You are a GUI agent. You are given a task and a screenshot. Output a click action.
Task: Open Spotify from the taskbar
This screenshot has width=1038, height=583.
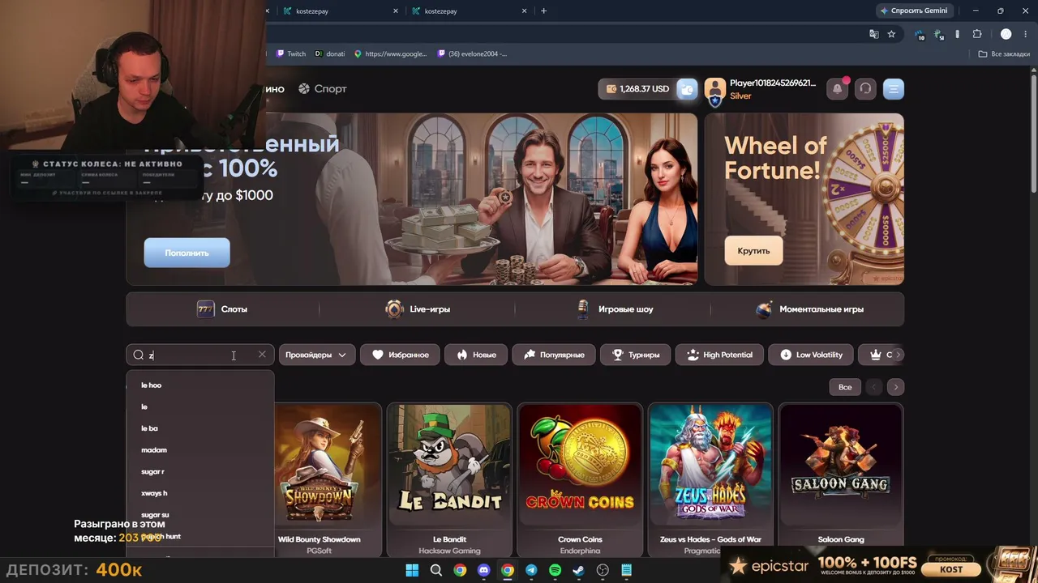[x=555, y=570]
